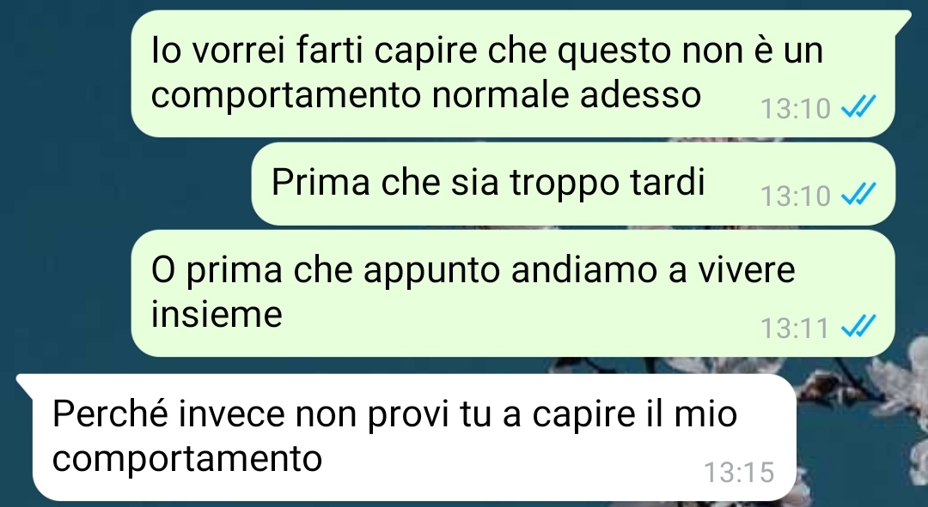Tap read receipt ticks on 'Prima che sia troppo tardi'
928x507 pixels.
858,195
